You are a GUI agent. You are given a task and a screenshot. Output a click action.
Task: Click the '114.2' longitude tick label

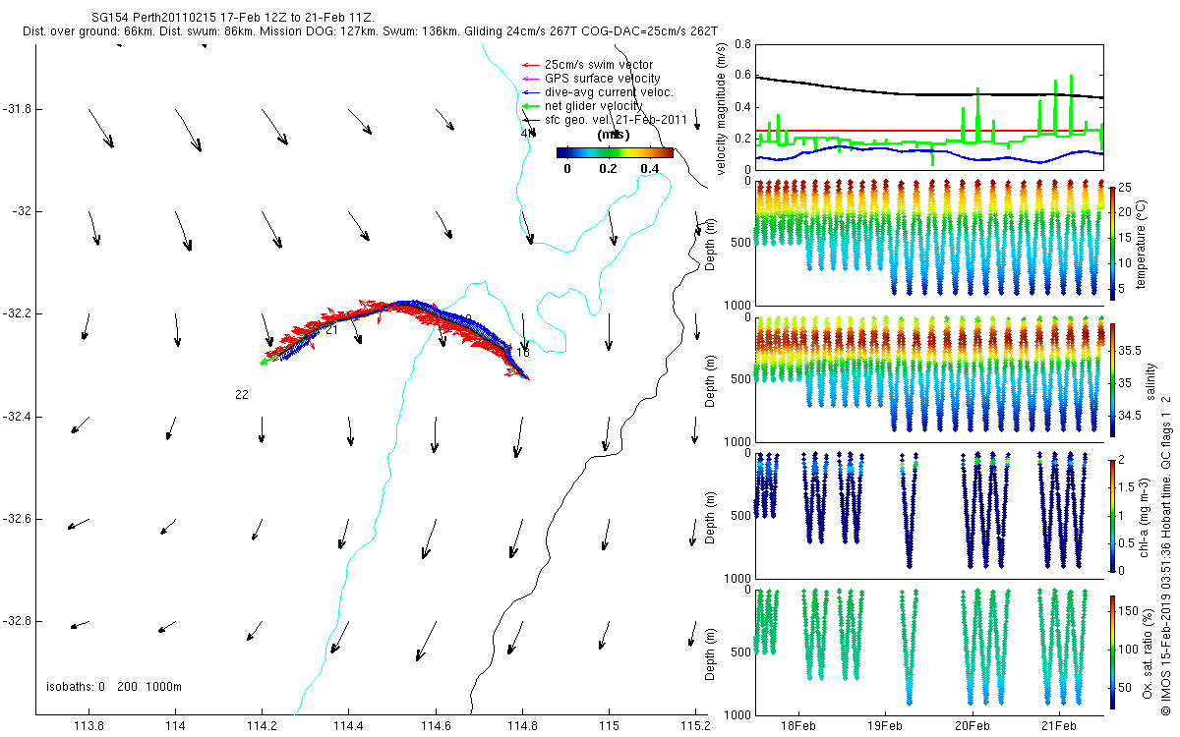coord(262,726)
